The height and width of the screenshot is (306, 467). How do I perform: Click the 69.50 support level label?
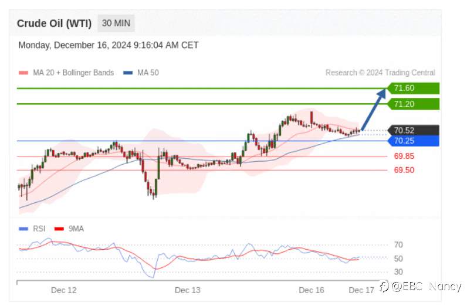(x=404, y=170)
